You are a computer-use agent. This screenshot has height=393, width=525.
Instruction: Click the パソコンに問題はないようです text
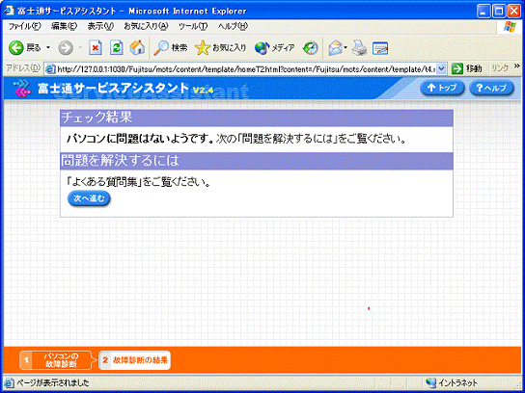click(140, 139)
